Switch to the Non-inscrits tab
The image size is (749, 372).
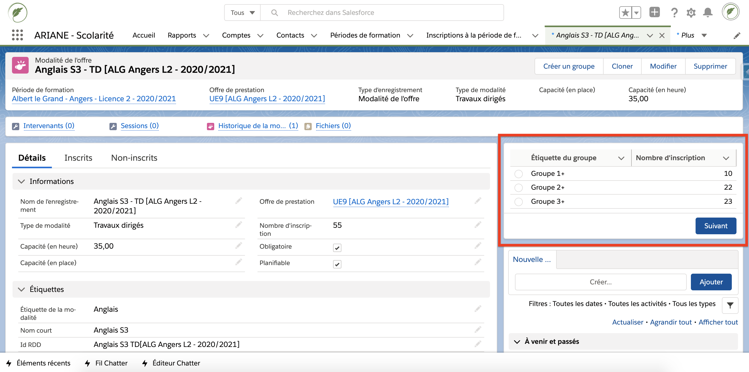coord(134,158)
